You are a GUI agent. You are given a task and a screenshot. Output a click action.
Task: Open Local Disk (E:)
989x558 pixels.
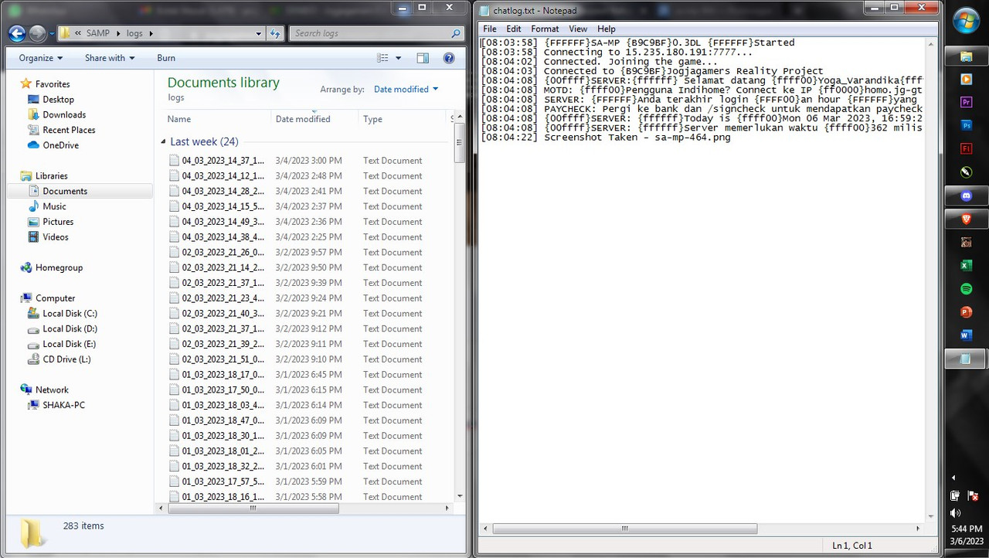coord(70,345)
